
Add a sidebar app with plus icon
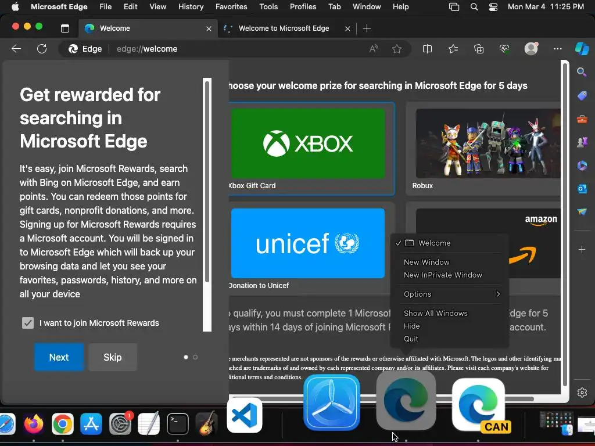click(582, 250)
